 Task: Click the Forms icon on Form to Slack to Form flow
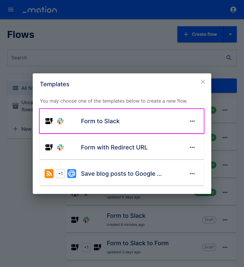[x=98, y=247]
